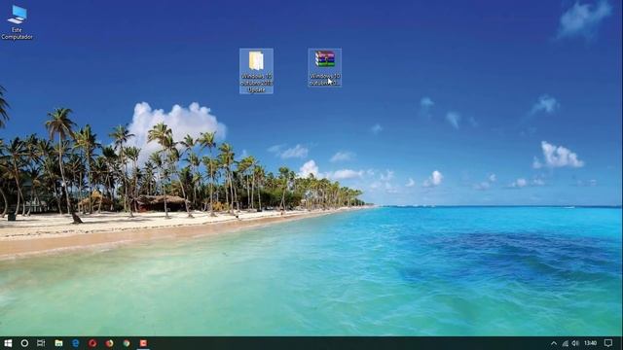Select the WinRAR archive on the desktop
This screenshot has width=623, height=350.
[x=324, y=67]
